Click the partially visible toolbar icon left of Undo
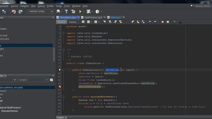The image size is (212, 119). 4,12
